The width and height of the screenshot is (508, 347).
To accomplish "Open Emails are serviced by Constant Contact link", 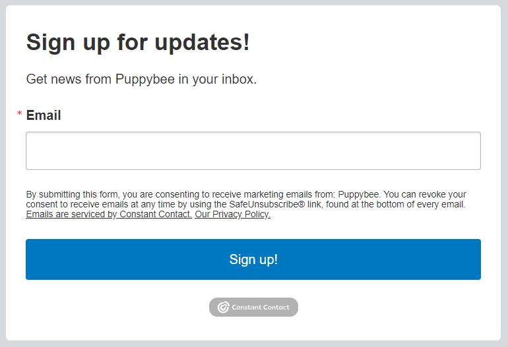I will (x=109, y=215).
